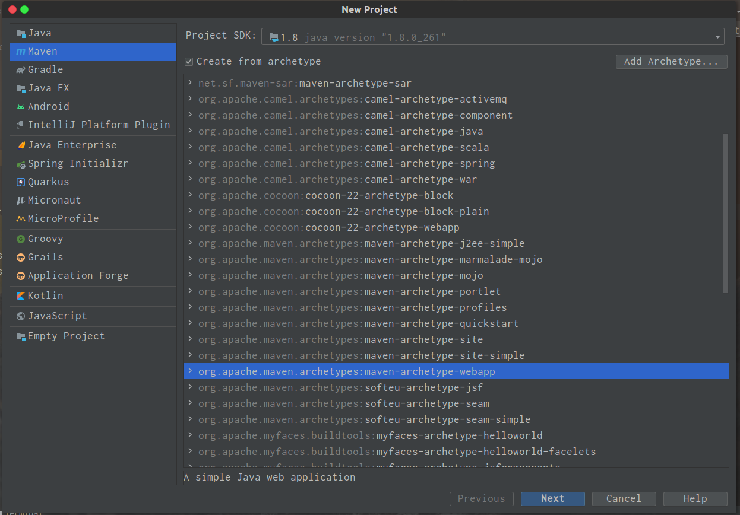
Task: Close the New Project dialog
Action: point(12,9)
